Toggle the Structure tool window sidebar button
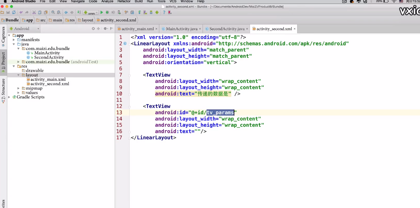This screenshot has height=208, width=420. click(3, 87)
